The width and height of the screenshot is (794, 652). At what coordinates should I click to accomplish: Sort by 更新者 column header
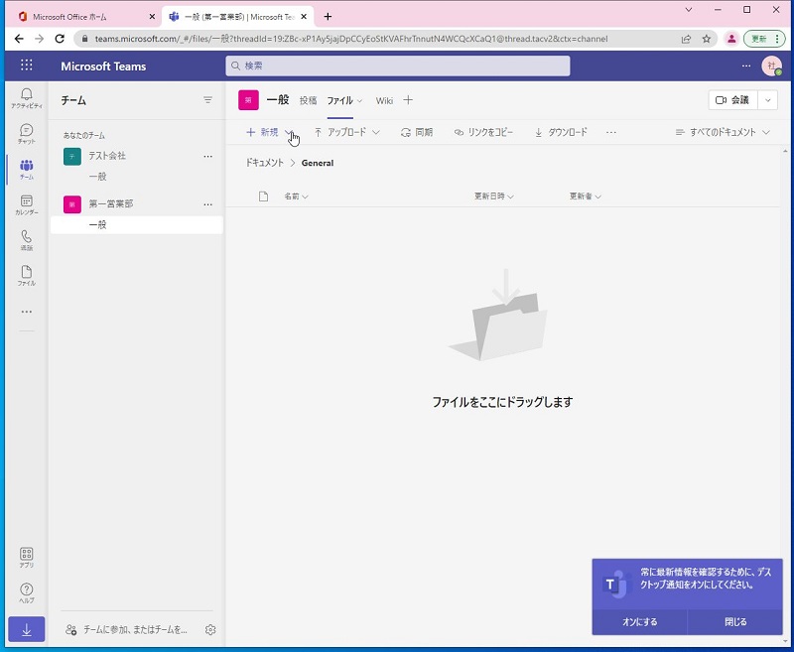click(585, 196)
